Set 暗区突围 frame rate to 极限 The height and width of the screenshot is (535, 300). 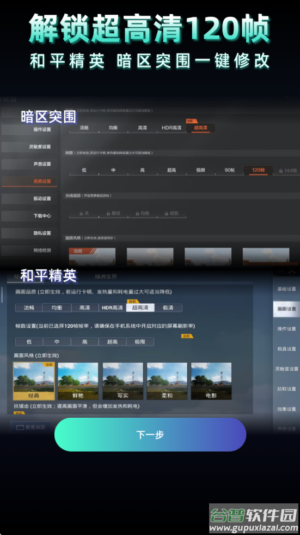coord(200,170)
